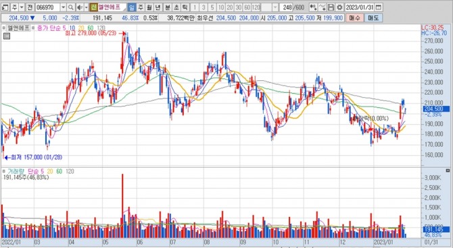
Task: Click the window layout icon at top-left
Action: pos(5,7)
